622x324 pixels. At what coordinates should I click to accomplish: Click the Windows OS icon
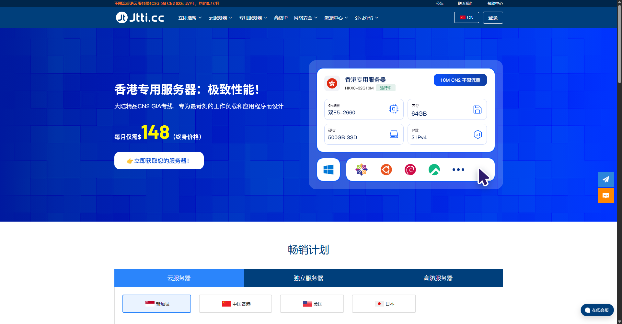328,170
